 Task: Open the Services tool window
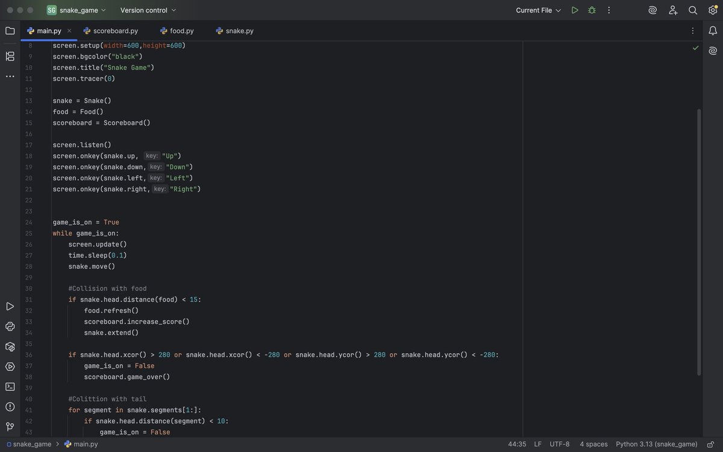10,366
